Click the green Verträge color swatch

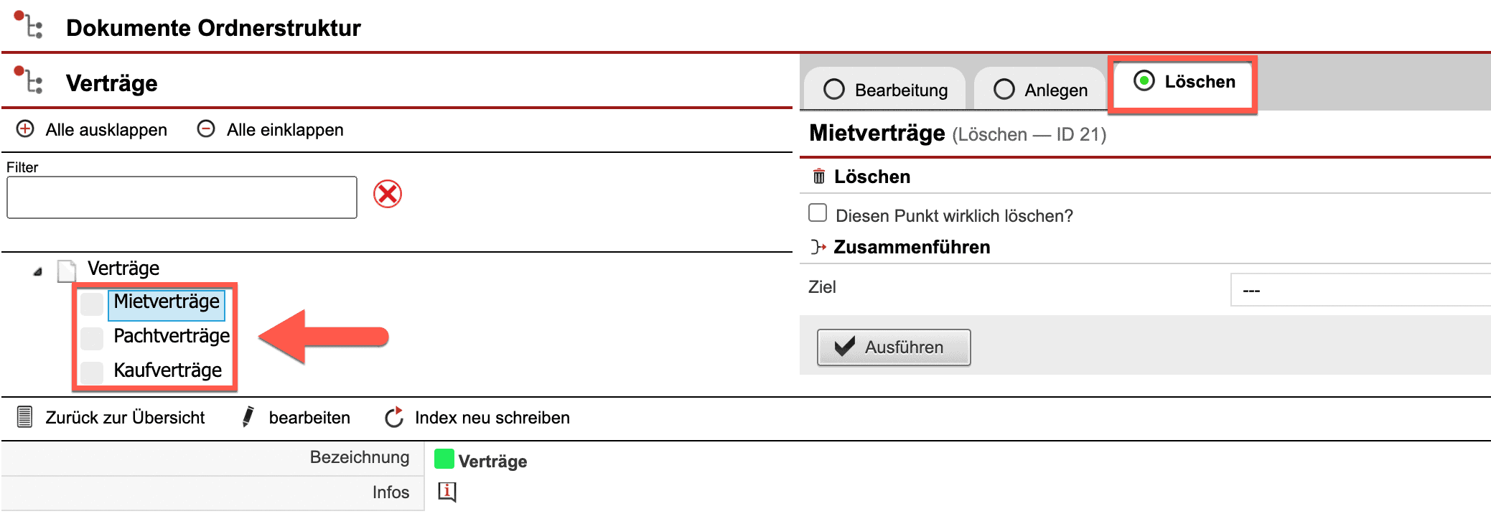(444, 459)
